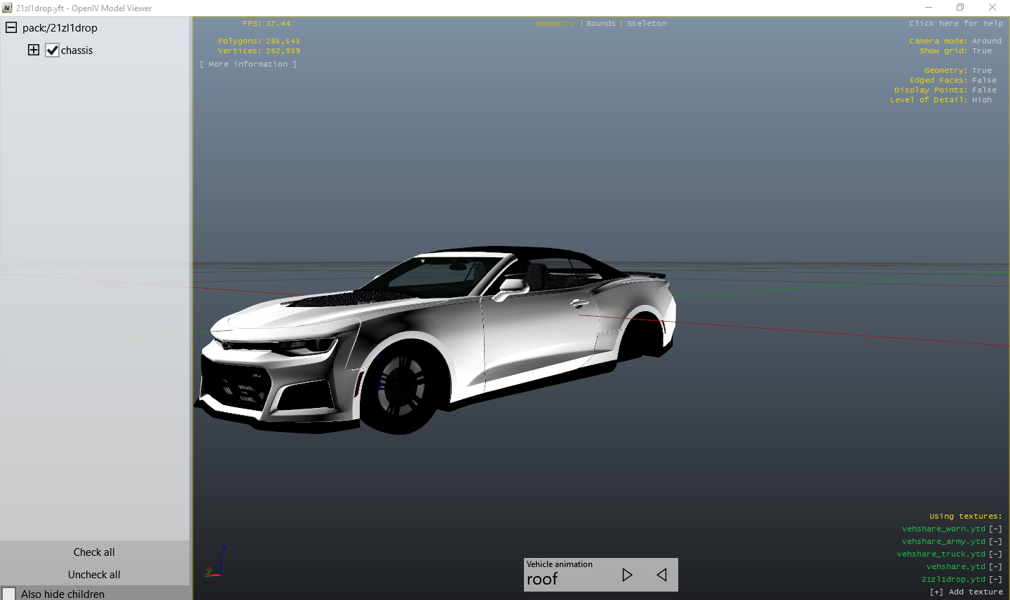
Task: Play the roof vehicle animation
Action: coord(627,575)
